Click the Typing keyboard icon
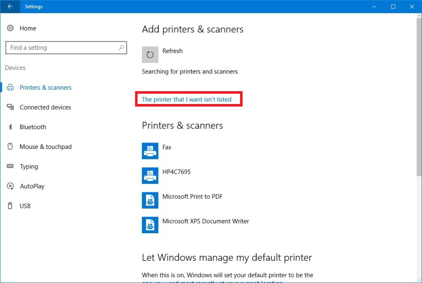 (x=10, y=166)
